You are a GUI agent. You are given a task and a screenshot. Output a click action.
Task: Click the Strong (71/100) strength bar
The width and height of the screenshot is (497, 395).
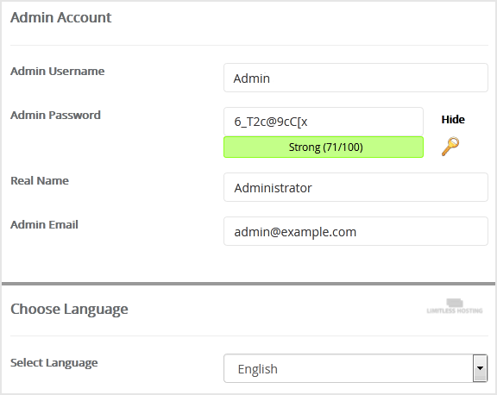pos(324,147)
